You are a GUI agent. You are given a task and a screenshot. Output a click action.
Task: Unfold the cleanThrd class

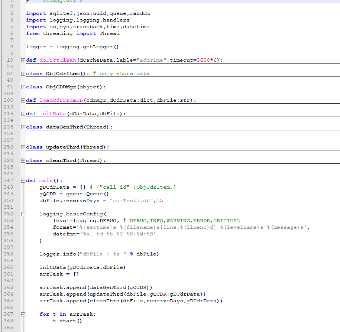pyautogui.click(x=23, y=160)
